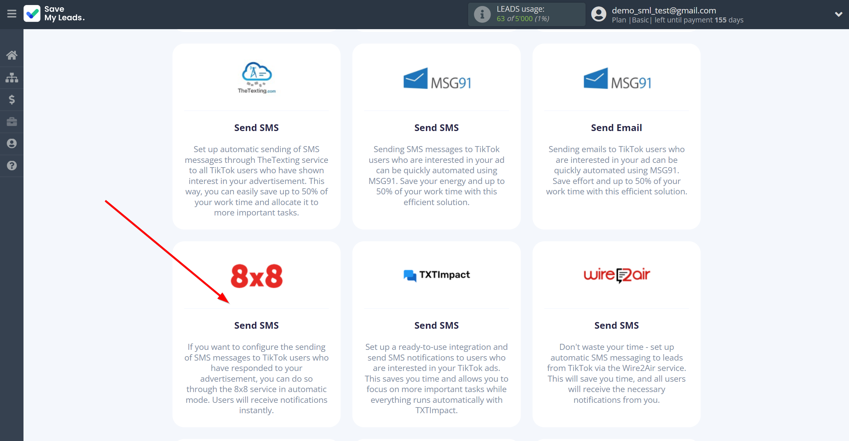Open the hamburger menu
Screen dimensions: 849x441
tap(12, 14)
